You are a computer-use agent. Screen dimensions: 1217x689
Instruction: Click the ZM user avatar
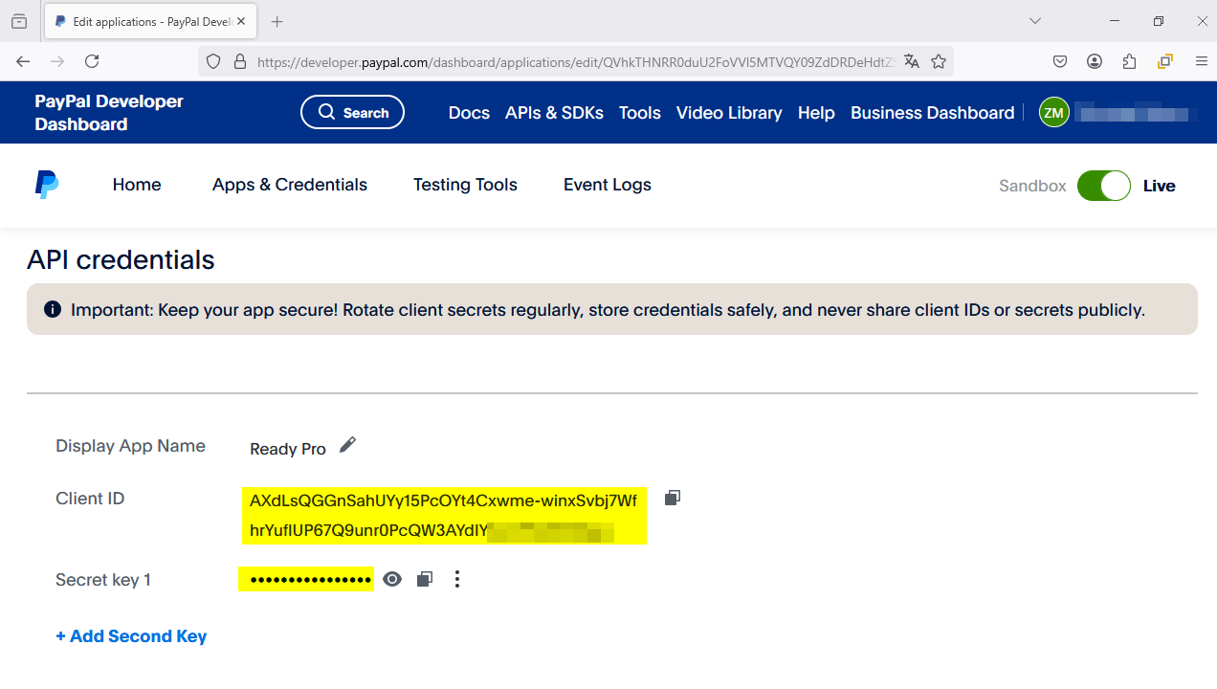click(1054, 113)
